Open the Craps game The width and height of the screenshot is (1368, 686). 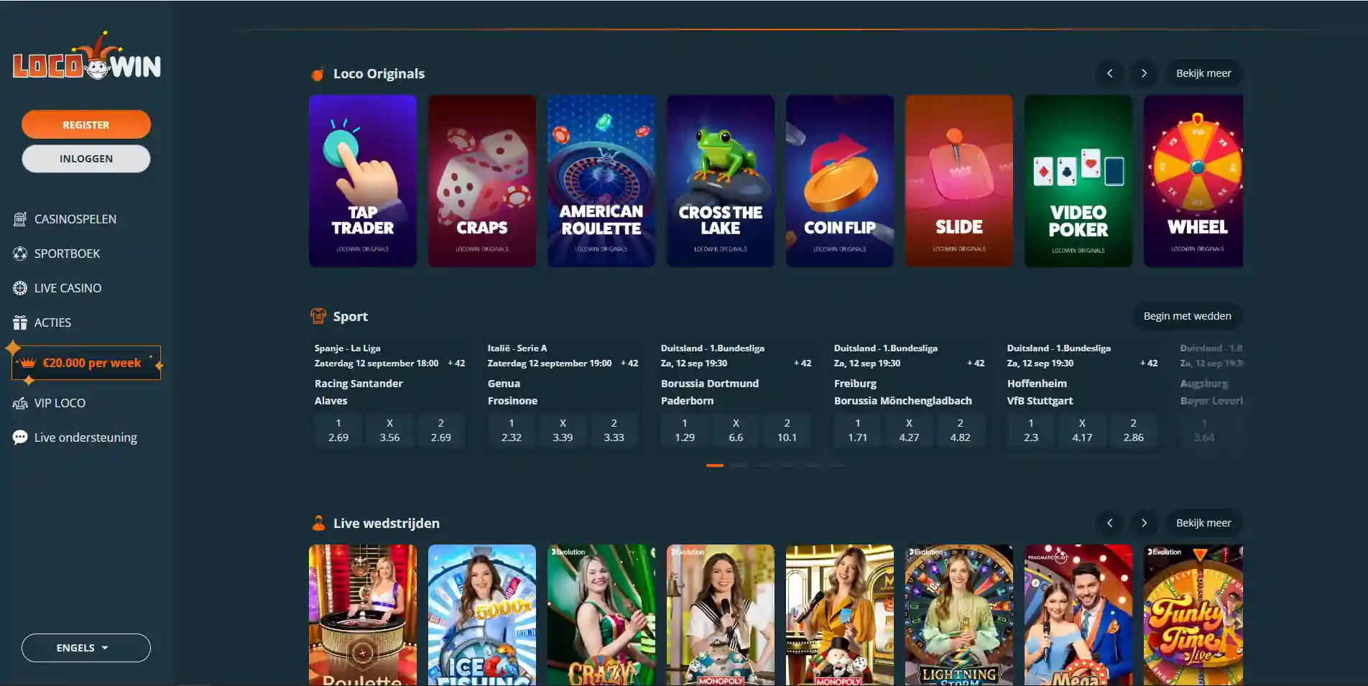click(x=482, y=181)
